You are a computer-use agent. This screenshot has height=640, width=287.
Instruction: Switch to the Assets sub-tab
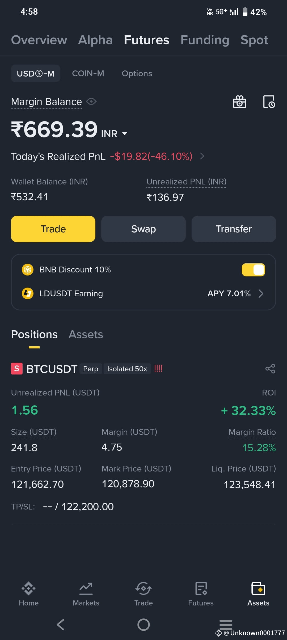(x=86, y=334)
